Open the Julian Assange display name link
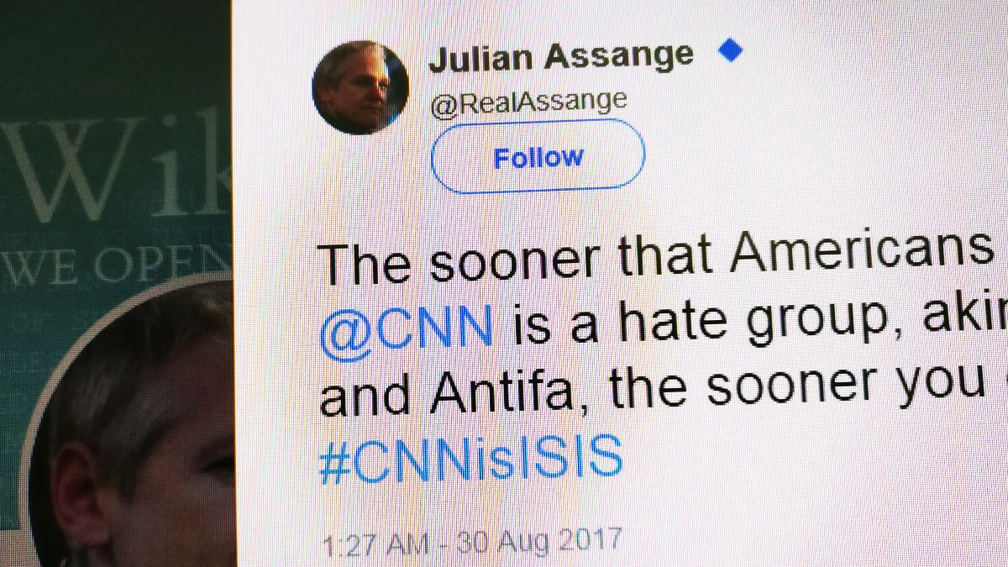This screenshot has height=567, width=1008. pyautogui.click(x=561, y=56)
